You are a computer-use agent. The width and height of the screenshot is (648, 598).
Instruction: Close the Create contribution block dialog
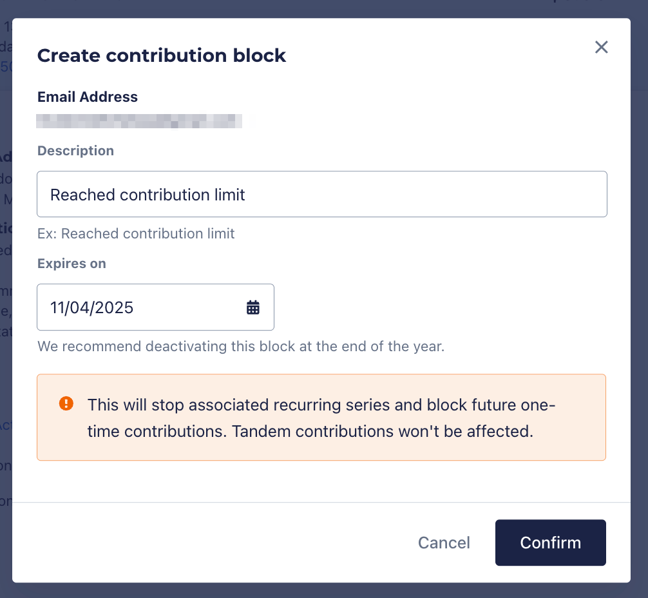[601, 47]
